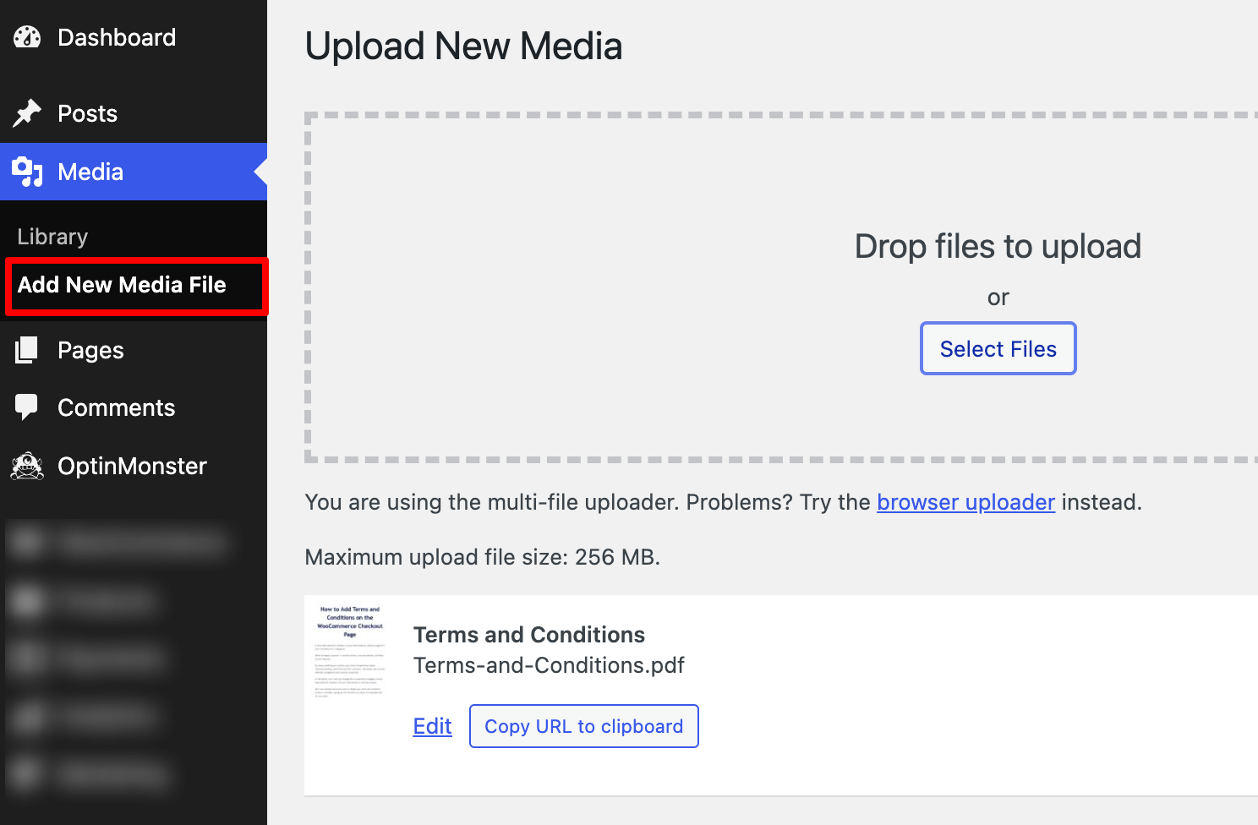The width and height of the screenshot is (1258, 825).
Task: Click the Posts pushpin icon
Action: pyautogui.click(x=27, y=113)
